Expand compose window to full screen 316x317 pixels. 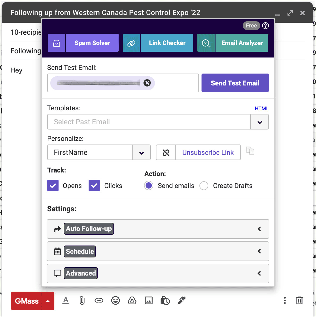(x=290, y=13)
